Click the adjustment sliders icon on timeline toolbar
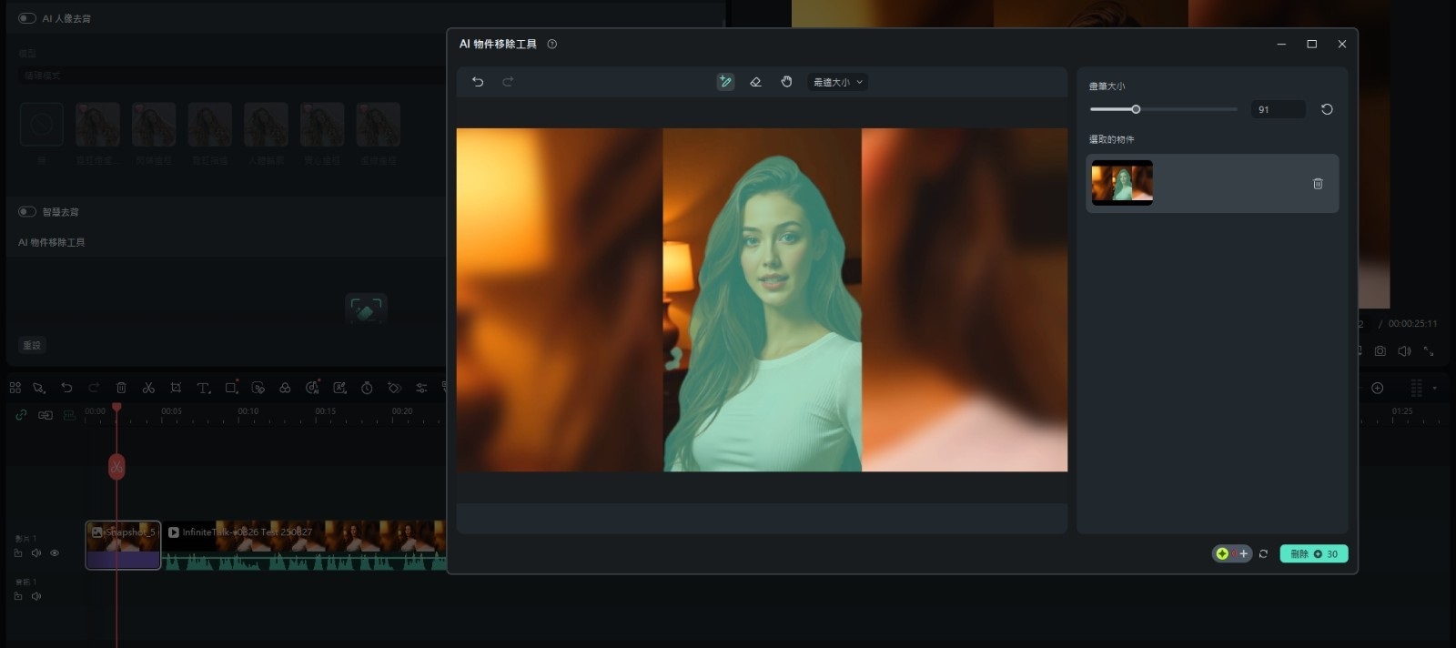This screenshot has width=1456, height=648. pyautogui.click(x=421, y=388)
